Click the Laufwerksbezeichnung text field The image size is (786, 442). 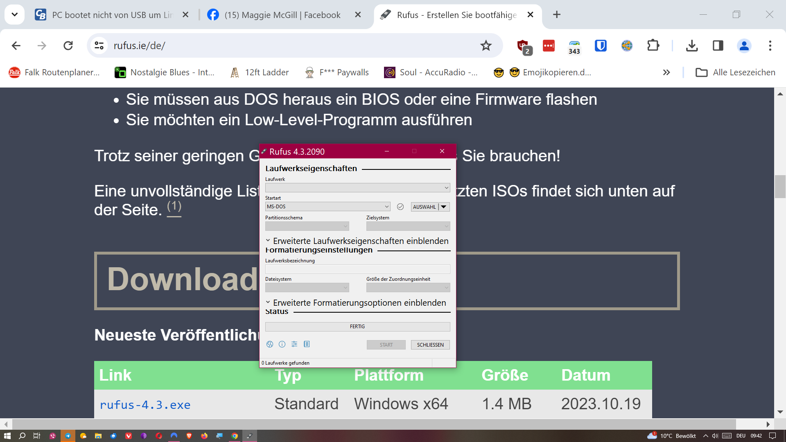(357, 269)
